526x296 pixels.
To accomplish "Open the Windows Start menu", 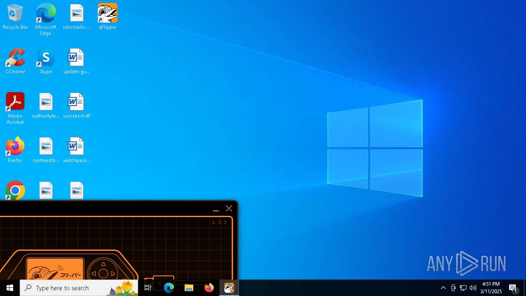I will [10, 288].
